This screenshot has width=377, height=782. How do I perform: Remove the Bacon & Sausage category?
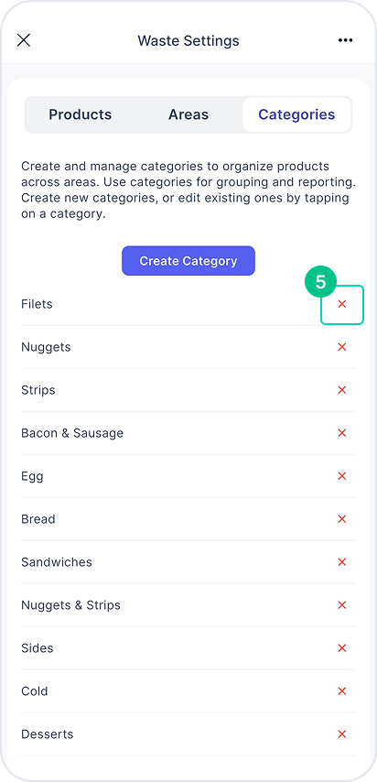click(x=342, y=433)
